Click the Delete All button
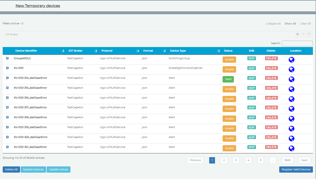Image resolution: width=316 pixels, height=179 pixels. (11, 170)
